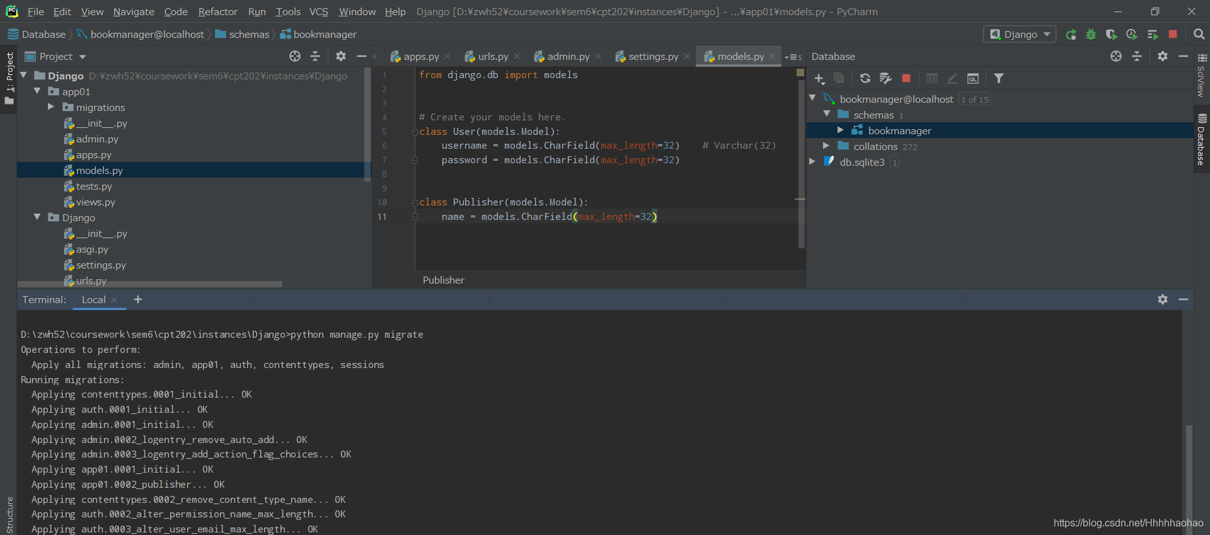Collapse bookmanager@localhost data source

pos(813,98)
